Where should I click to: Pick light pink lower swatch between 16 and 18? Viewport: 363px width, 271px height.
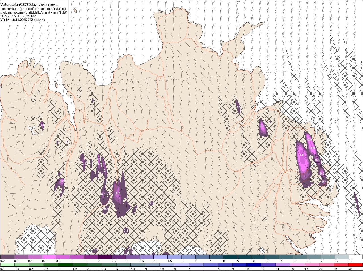[x=297, y=265]
